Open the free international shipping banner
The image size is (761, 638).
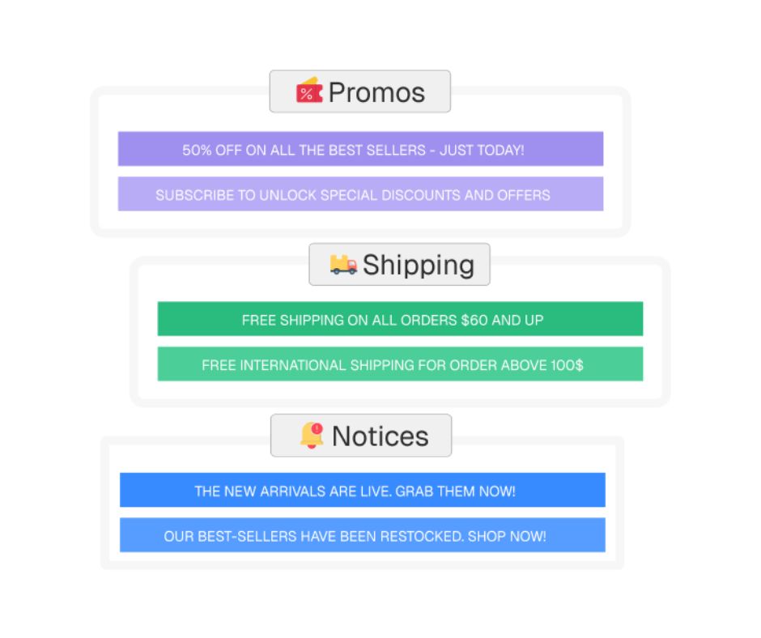(401, 364)
